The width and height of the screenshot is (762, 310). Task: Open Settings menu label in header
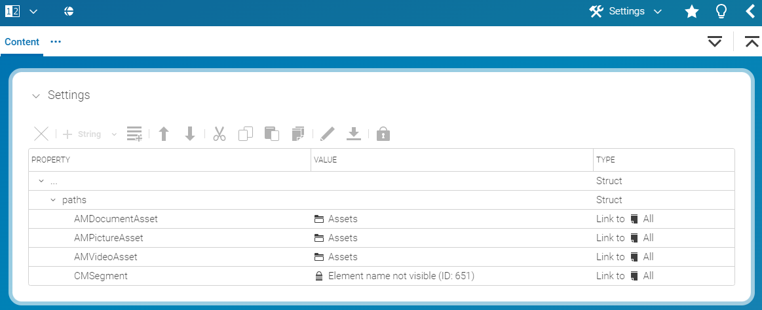pyautogui.click(x=626, y=11)
